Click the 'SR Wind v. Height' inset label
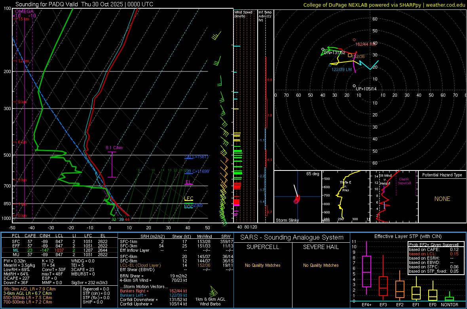The image size is (467, 309). (x=385, y=180)
